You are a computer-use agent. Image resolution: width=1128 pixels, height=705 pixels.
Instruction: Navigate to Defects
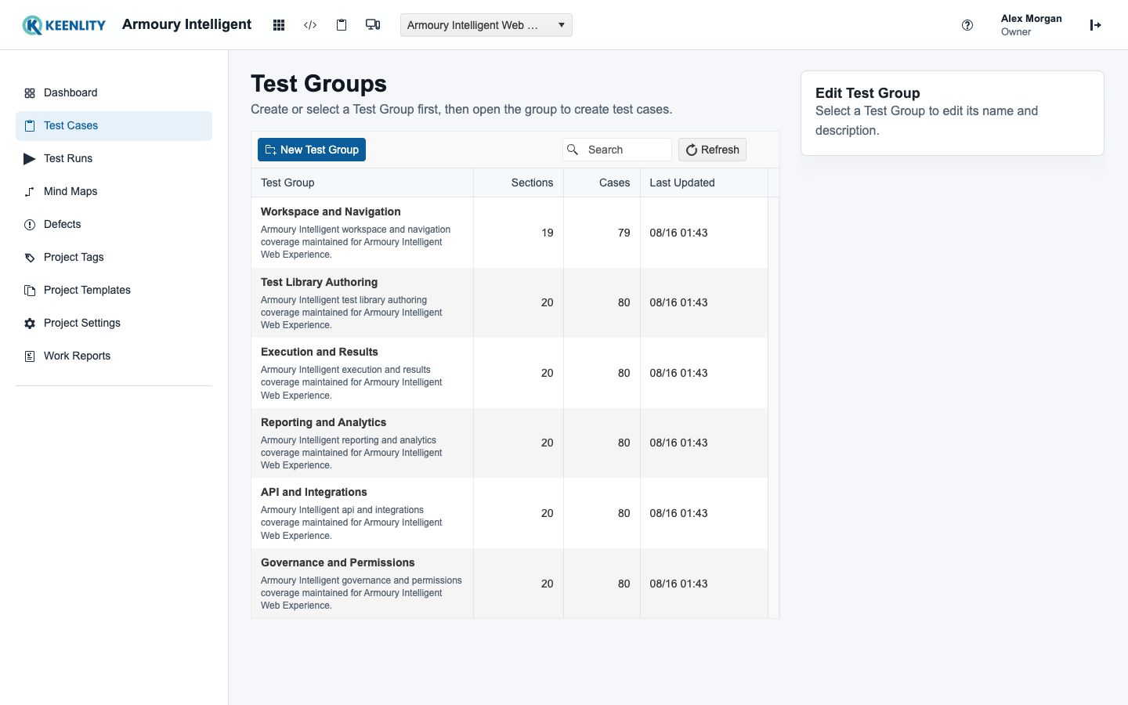coord(114,225)
